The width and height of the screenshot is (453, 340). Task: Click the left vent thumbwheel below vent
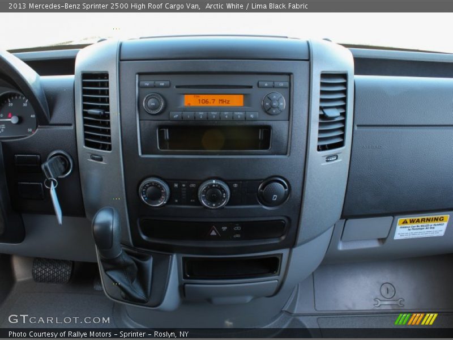pyautogui.click(x=96, y=158)
